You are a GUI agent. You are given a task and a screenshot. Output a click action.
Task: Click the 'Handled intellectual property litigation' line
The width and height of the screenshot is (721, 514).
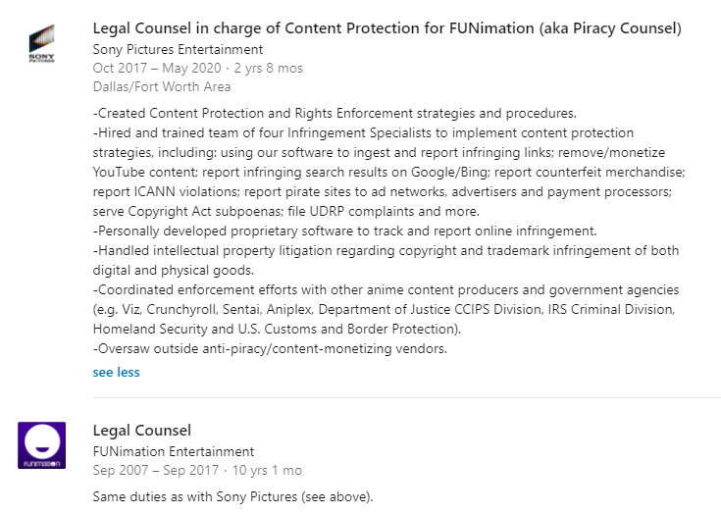(x=386, y=250)
